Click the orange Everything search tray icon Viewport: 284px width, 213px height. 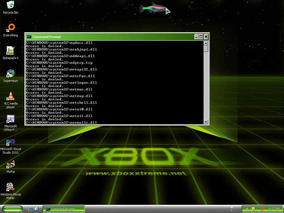click(263, 209)
